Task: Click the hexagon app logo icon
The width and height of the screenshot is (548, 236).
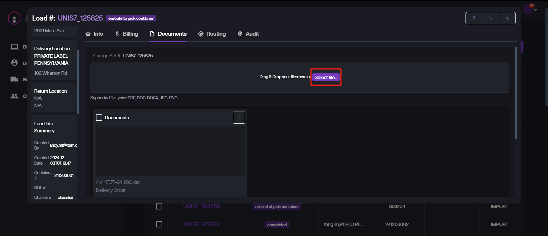Action: (x=14, y=18)
